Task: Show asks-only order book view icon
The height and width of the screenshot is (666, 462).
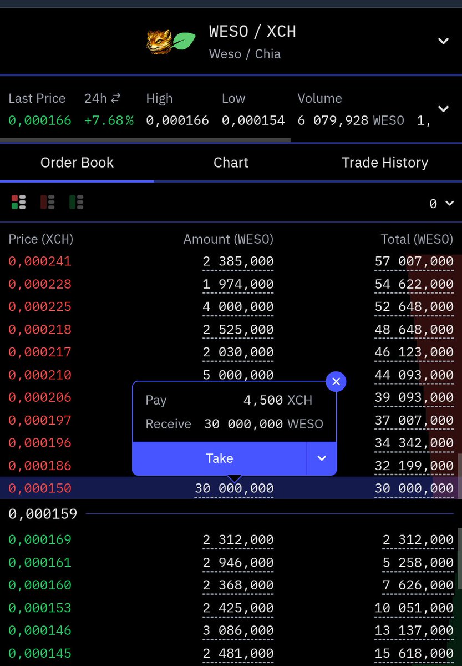Action: click(47, 202)
